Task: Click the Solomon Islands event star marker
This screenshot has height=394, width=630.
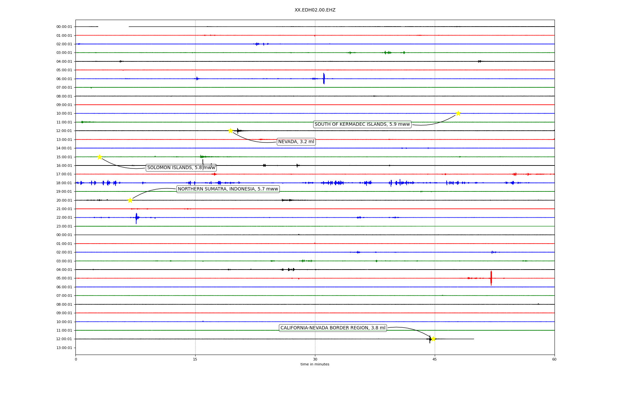Action: 99,157
